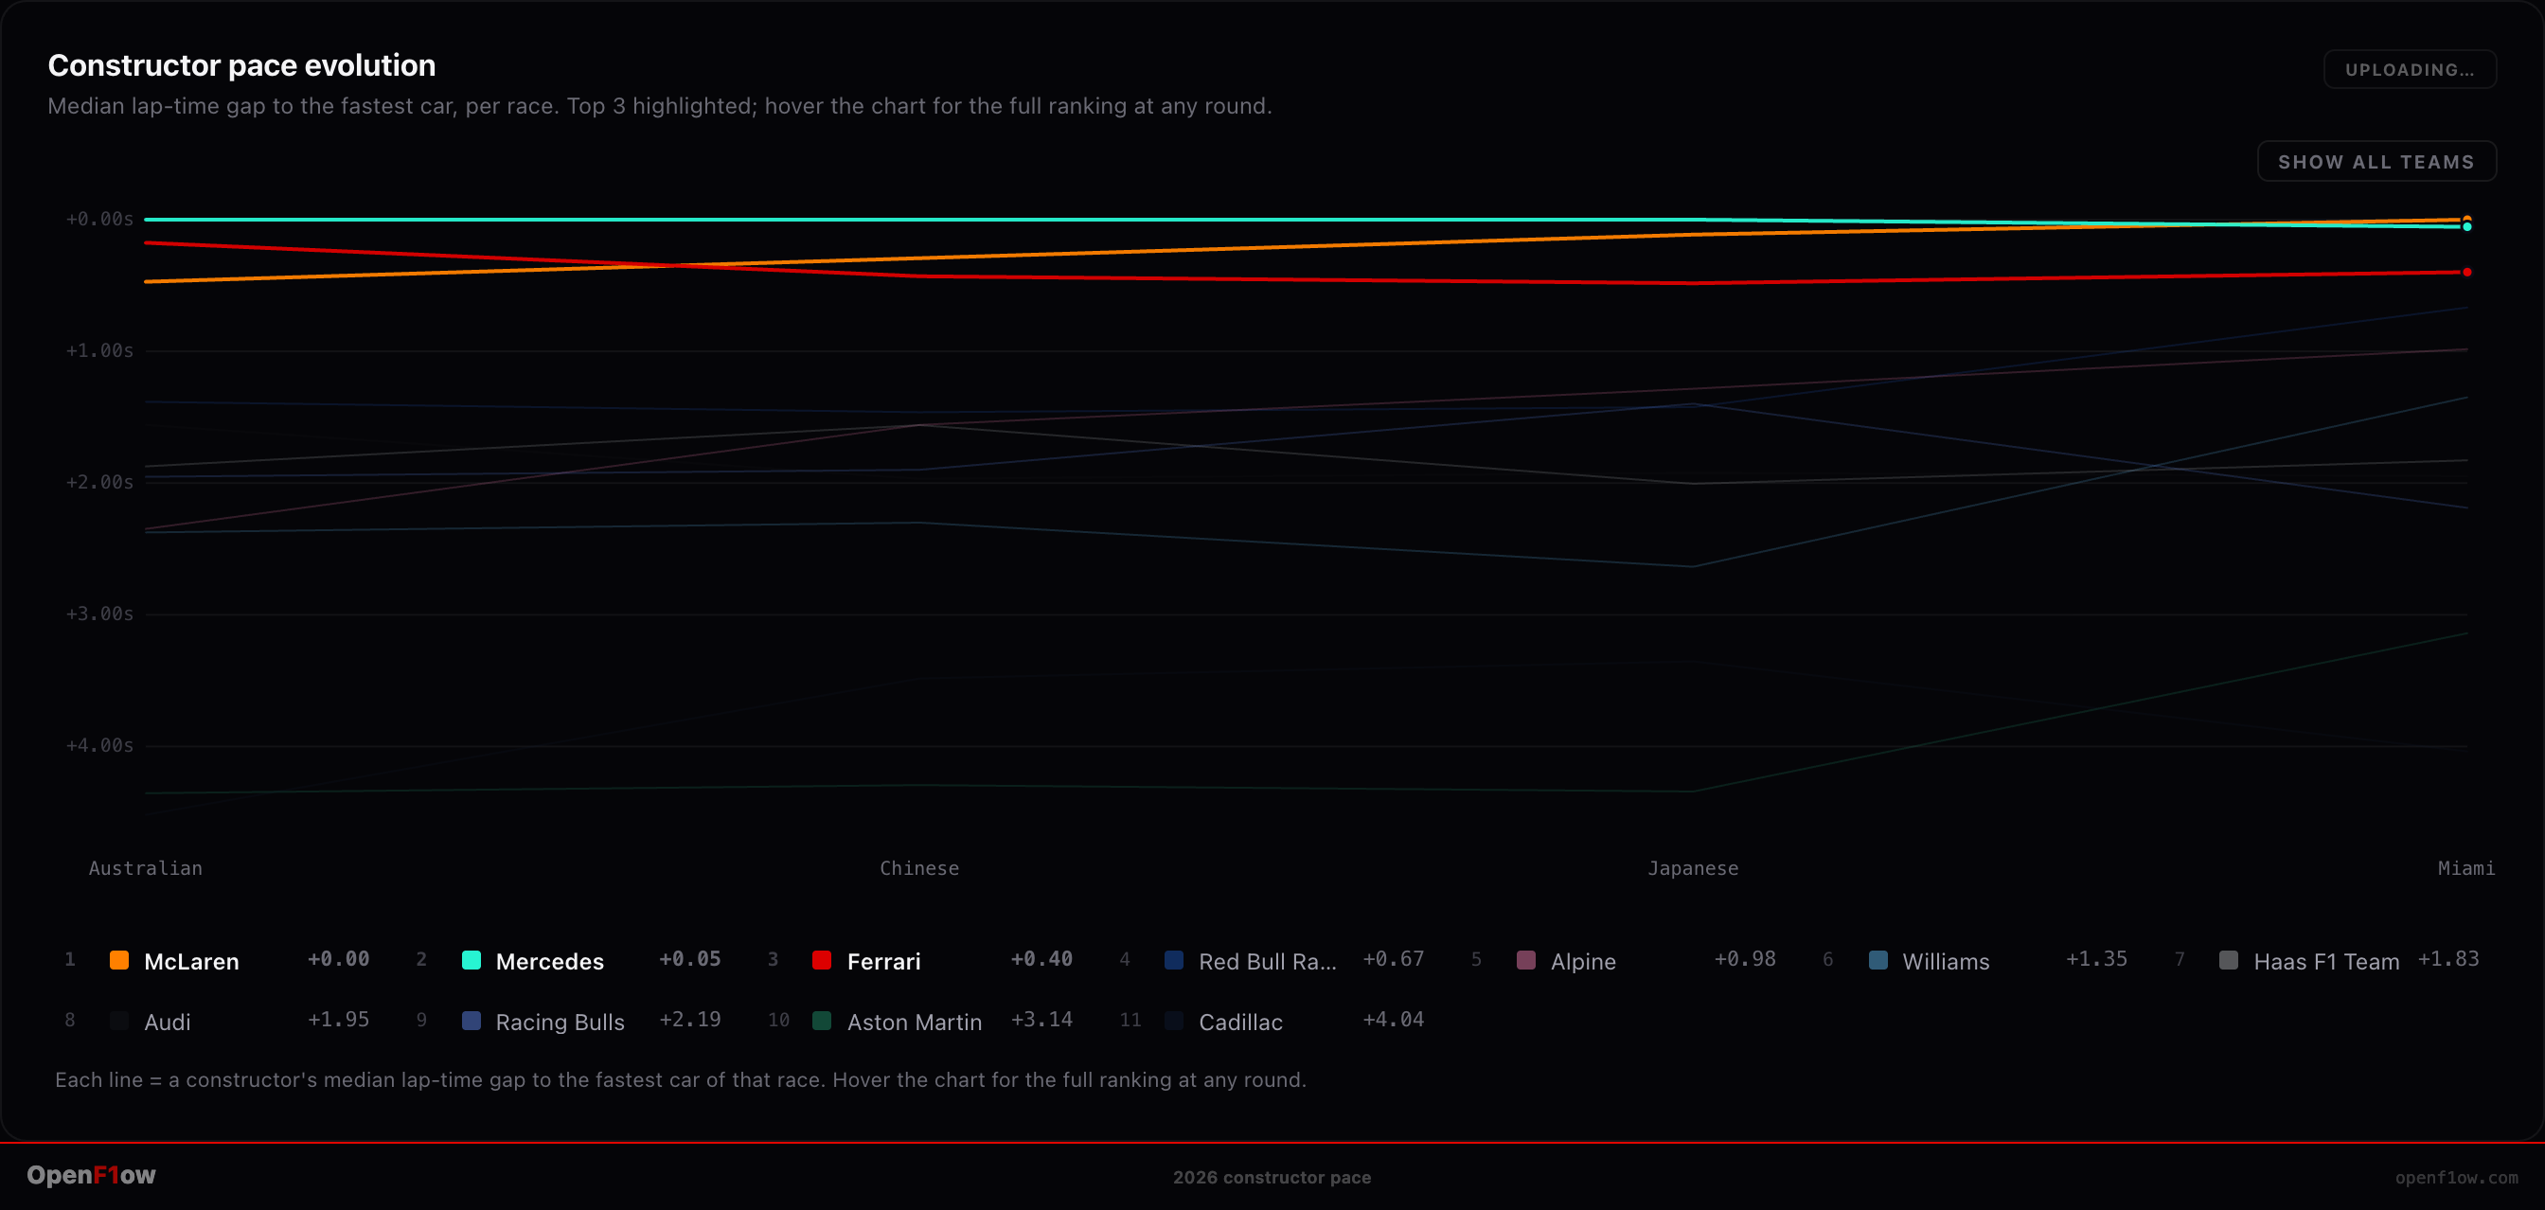Select the McLaren legend label
Viewport: 2545px width, 1210px height.
(x=191, y=961)
